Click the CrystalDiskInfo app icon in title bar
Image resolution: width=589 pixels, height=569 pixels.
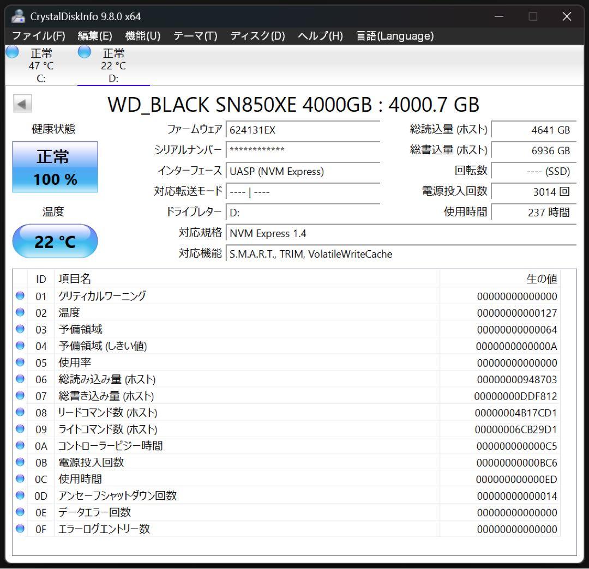17,16
